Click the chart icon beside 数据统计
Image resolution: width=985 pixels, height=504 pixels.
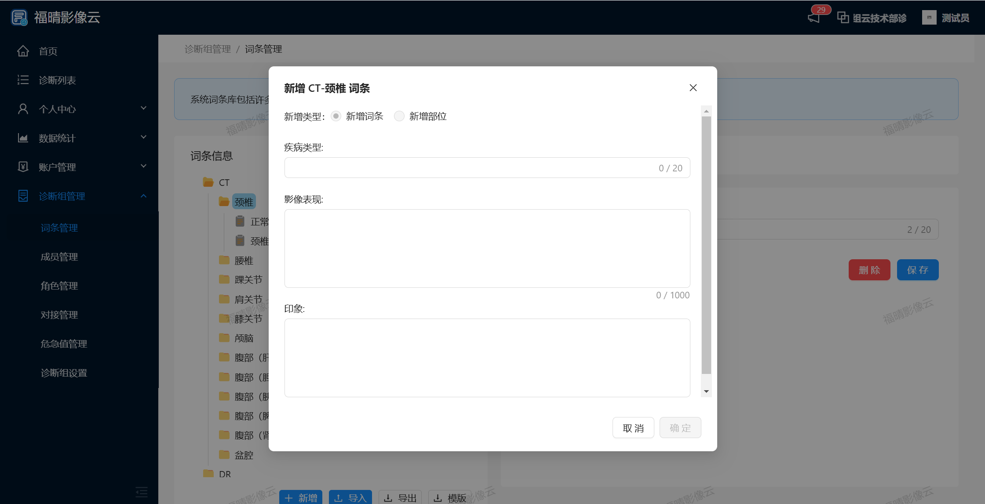click(23, 138)
